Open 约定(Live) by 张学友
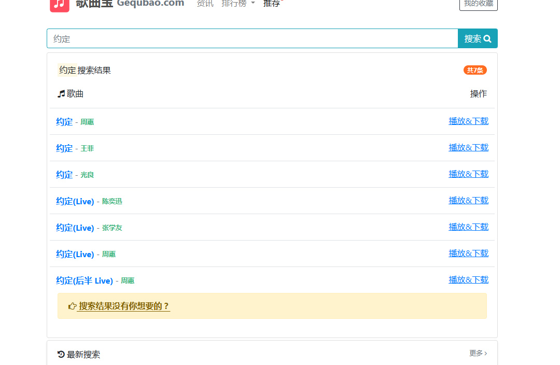The width and height of the screenshot is (560, 365). point(75,228)
